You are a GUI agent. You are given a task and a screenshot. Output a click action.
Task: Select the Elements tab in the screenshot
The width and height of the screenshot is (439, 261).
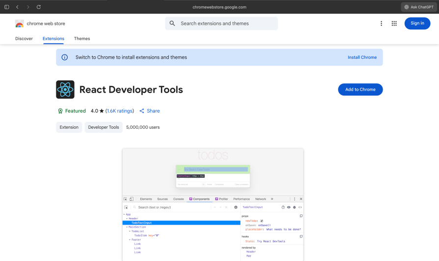[x=146, y=199]
